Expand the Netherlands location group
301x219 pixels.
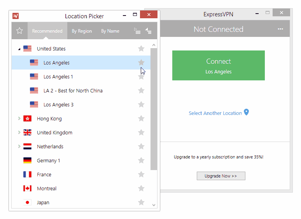(19, 147)
